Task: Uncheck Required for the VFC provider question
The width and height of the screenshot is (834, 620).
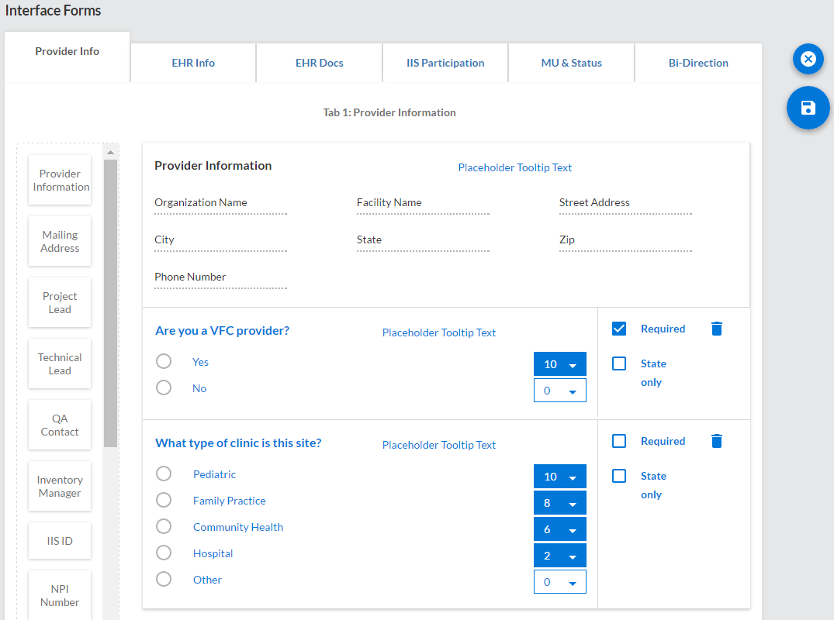Action: click(x=619, y=329)
